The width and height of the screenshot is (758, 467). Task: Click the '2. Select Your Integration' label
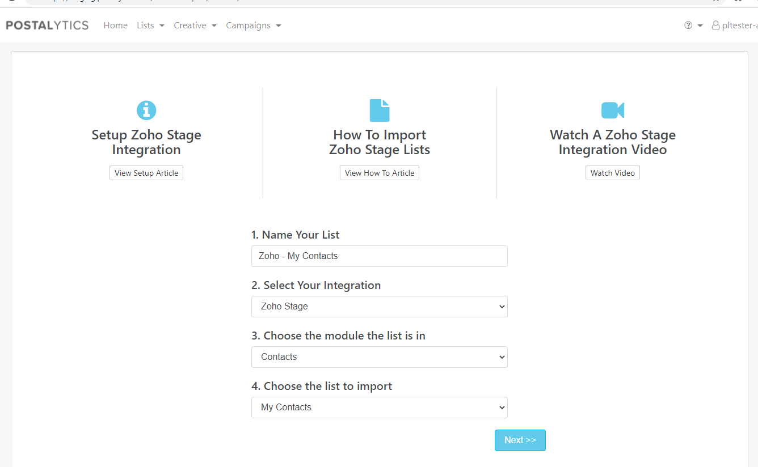pos(316,285)
